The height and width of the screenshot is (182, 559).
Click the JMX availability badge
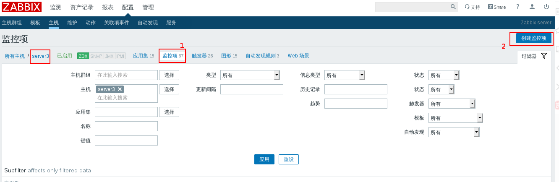click(x=109, y=56)
